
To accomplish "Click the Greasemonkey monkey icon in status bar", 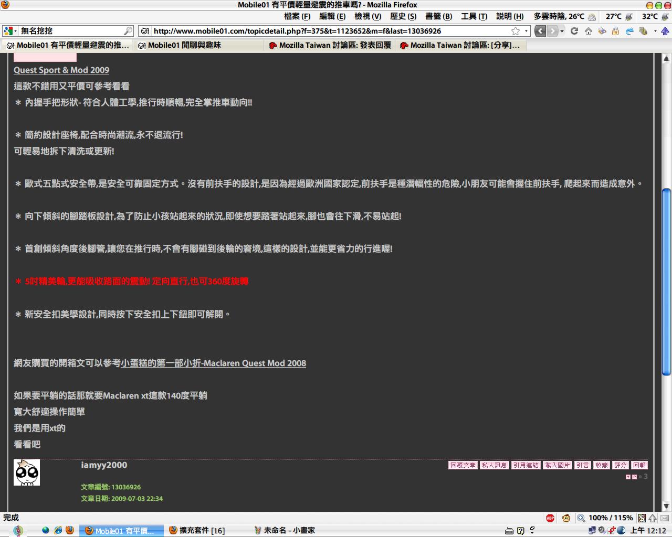I will (566, 518).
